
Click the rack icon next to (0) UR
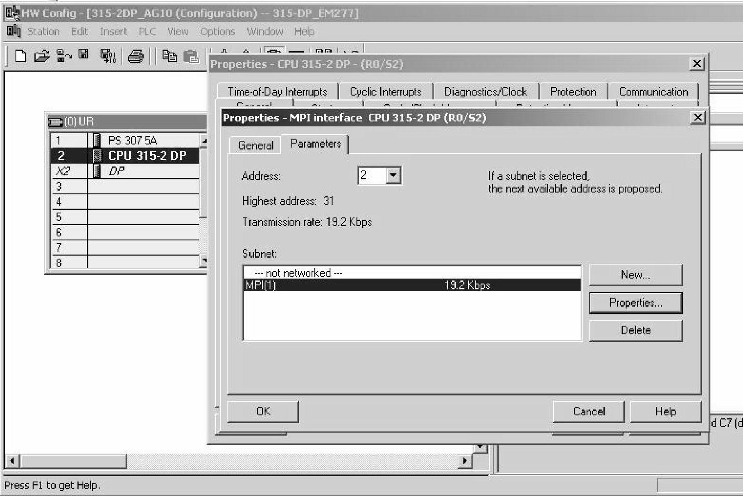[55, 122]
